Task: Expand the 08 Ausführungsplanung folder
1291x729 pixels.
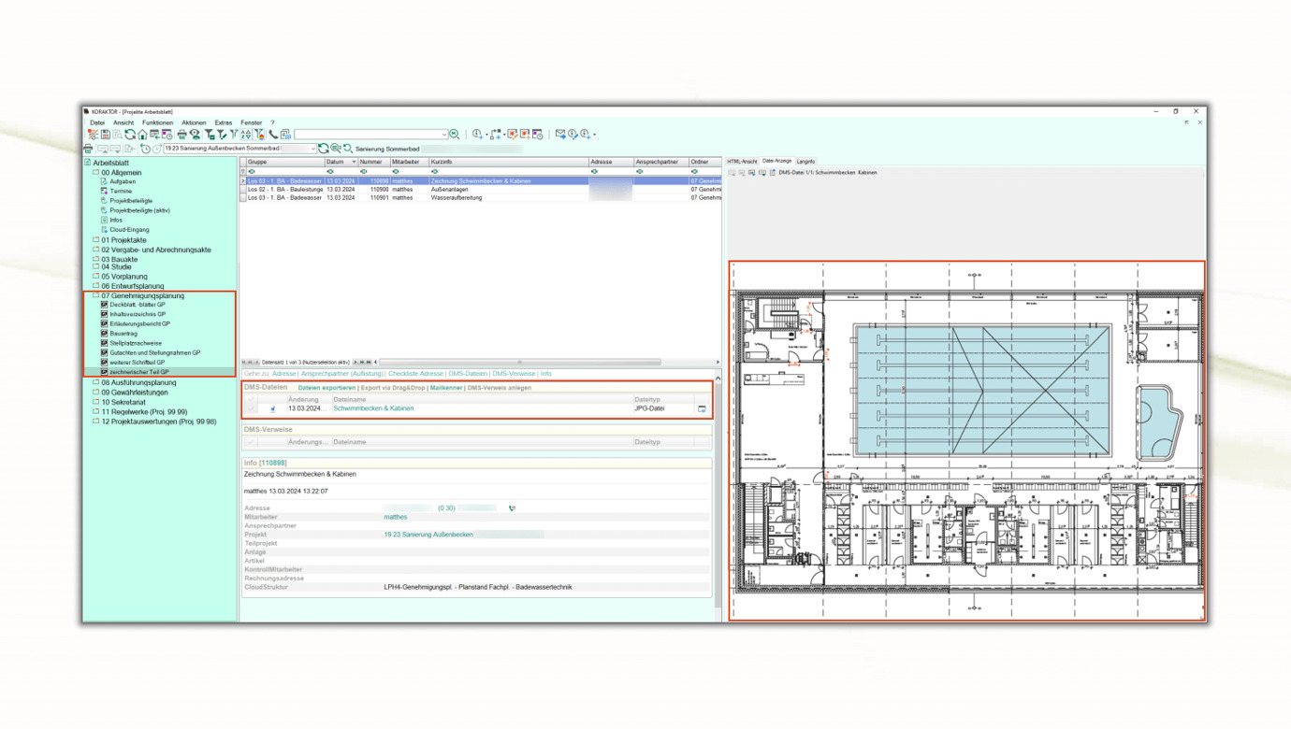Action: [95, 382]
